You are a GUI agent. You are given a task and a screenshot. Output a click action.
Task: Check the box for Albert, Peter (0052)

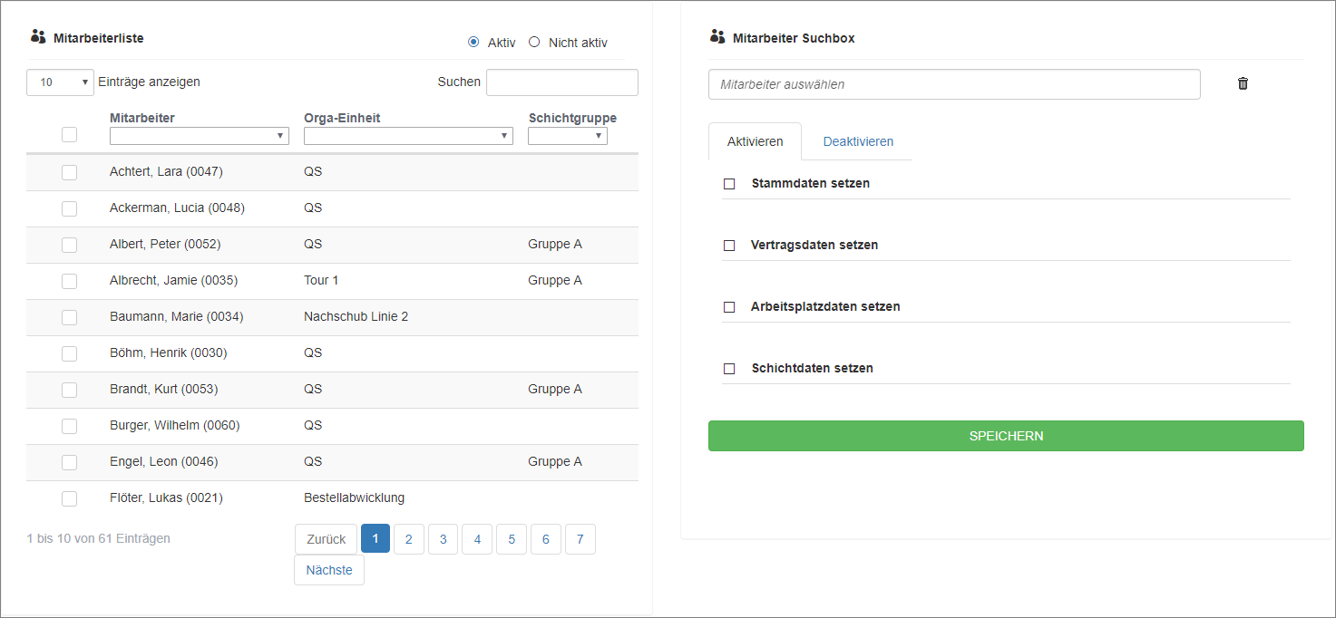69,245
